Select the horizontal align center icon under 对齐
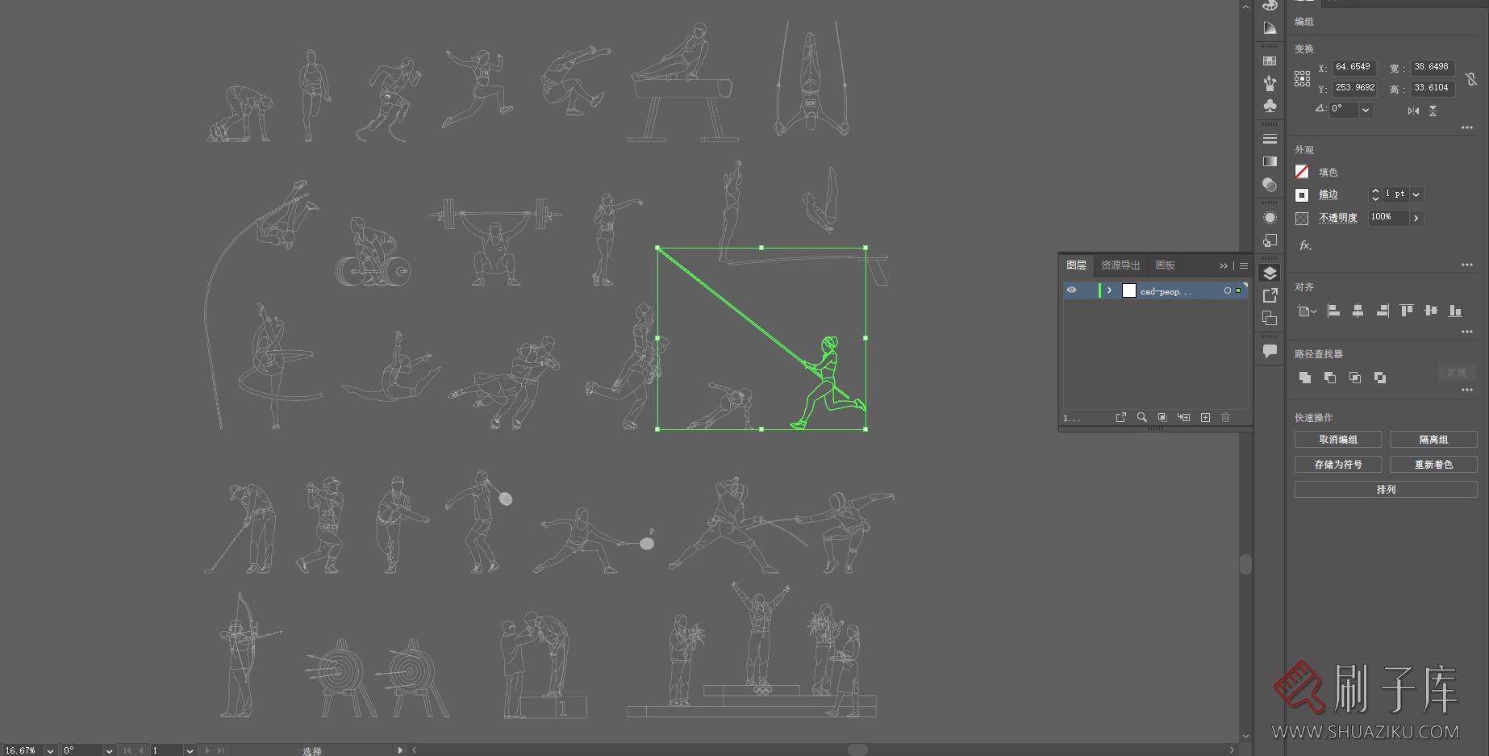1489x756 pixels. (x=1358, y=311)
